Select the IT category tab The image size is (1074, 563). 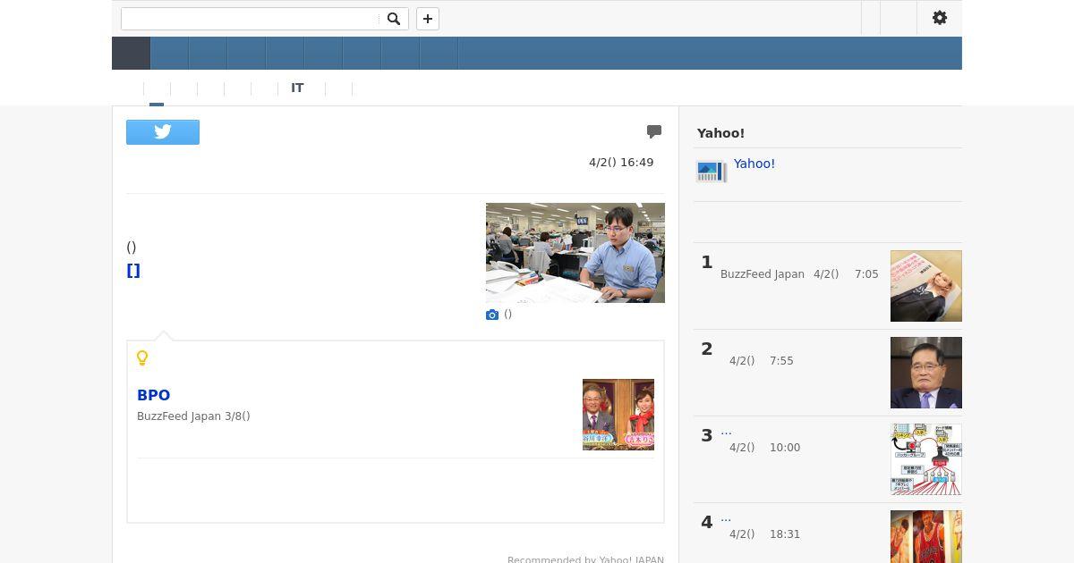[x=297, y=88]
